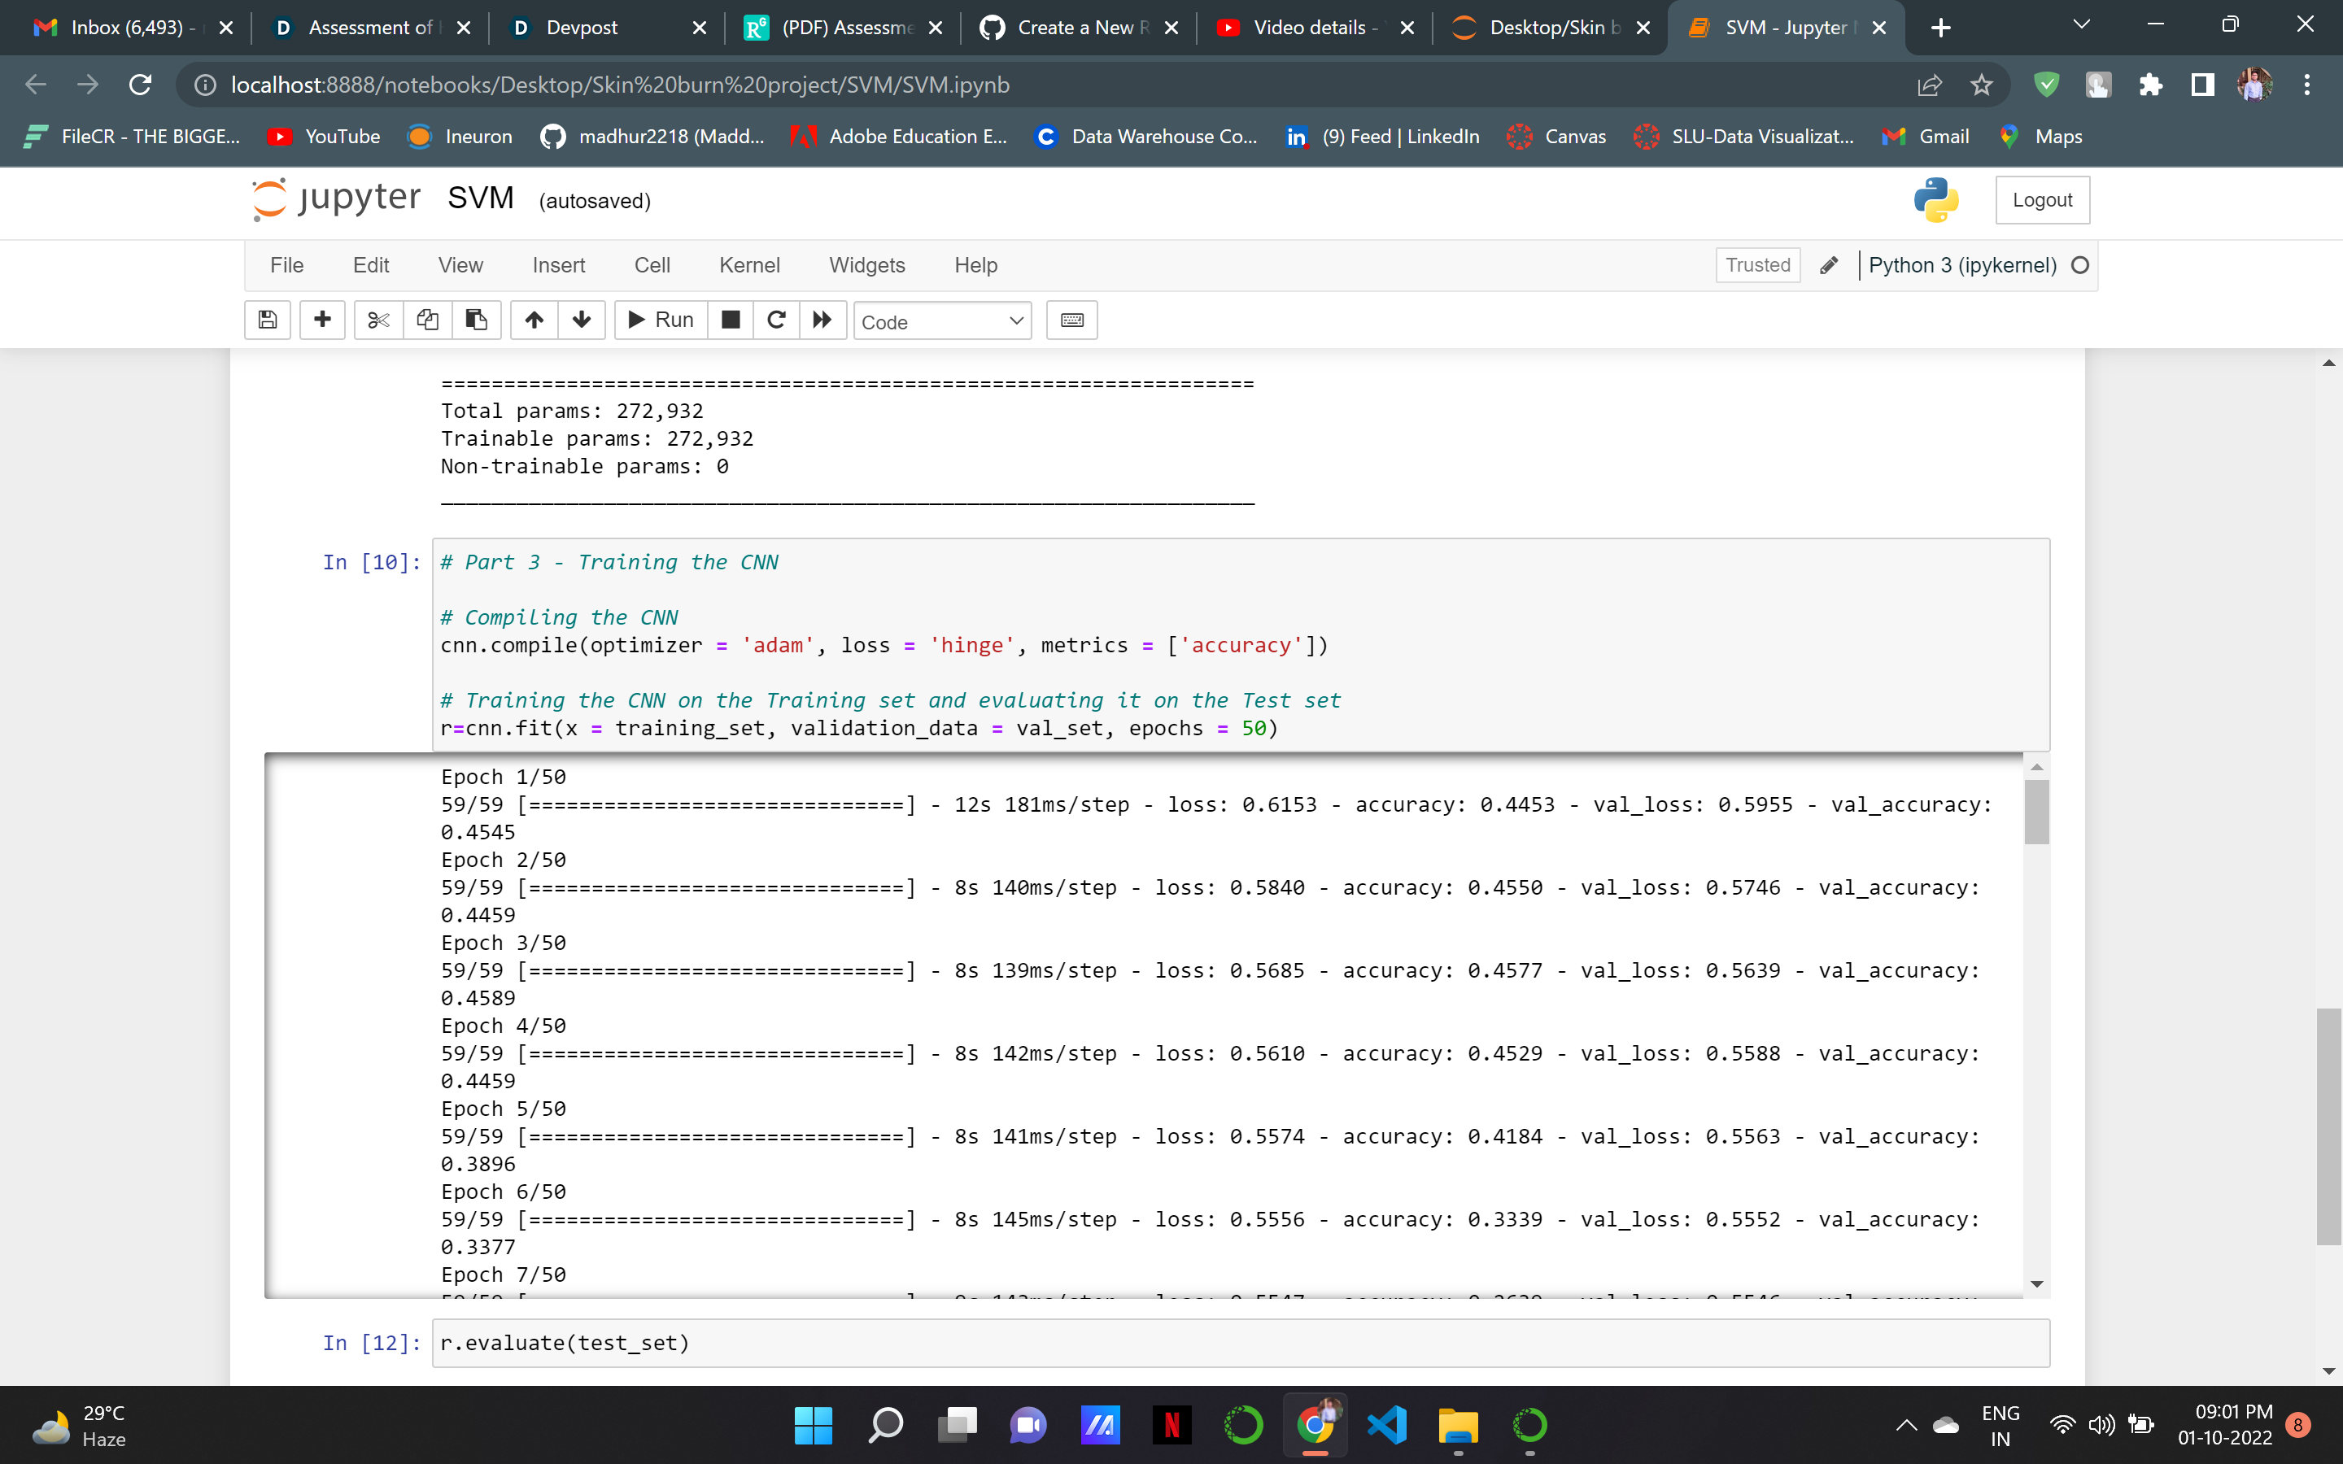The height and width of the screenshot is (1464, 2343).
Task: Move selected cell down arrow
Action: pyautogui.click(x=582, y=320)
